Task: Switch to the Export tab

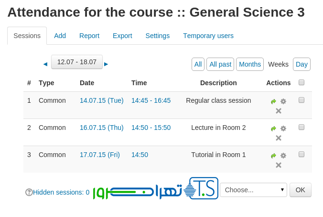Action: point(122,36)
